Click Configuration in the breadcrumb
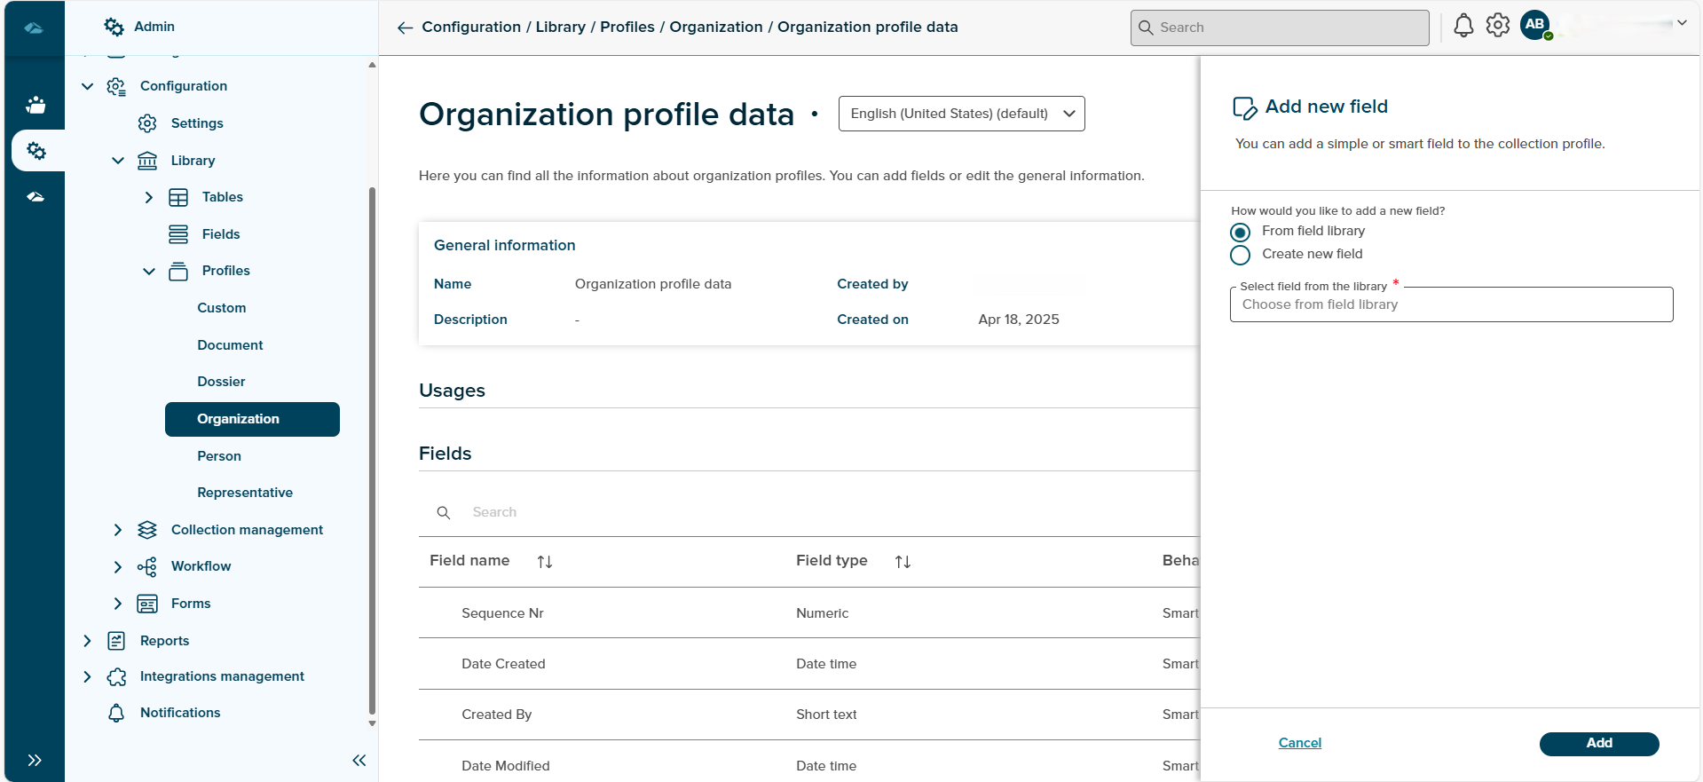The height and width of the screenshot is (782, 1703). (x=471, y=27)
